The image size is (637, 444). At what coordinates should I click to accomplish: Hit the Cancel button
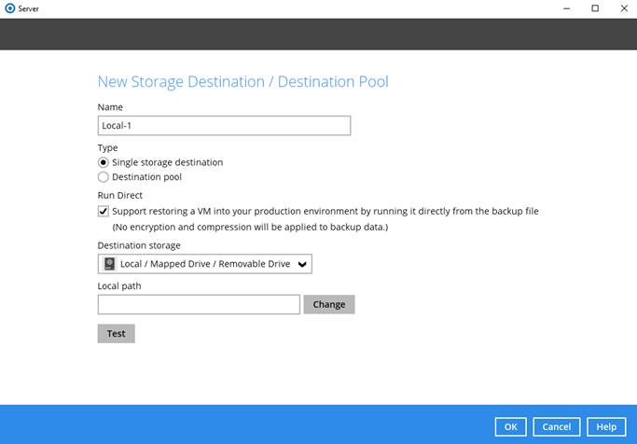click(557, 426)
